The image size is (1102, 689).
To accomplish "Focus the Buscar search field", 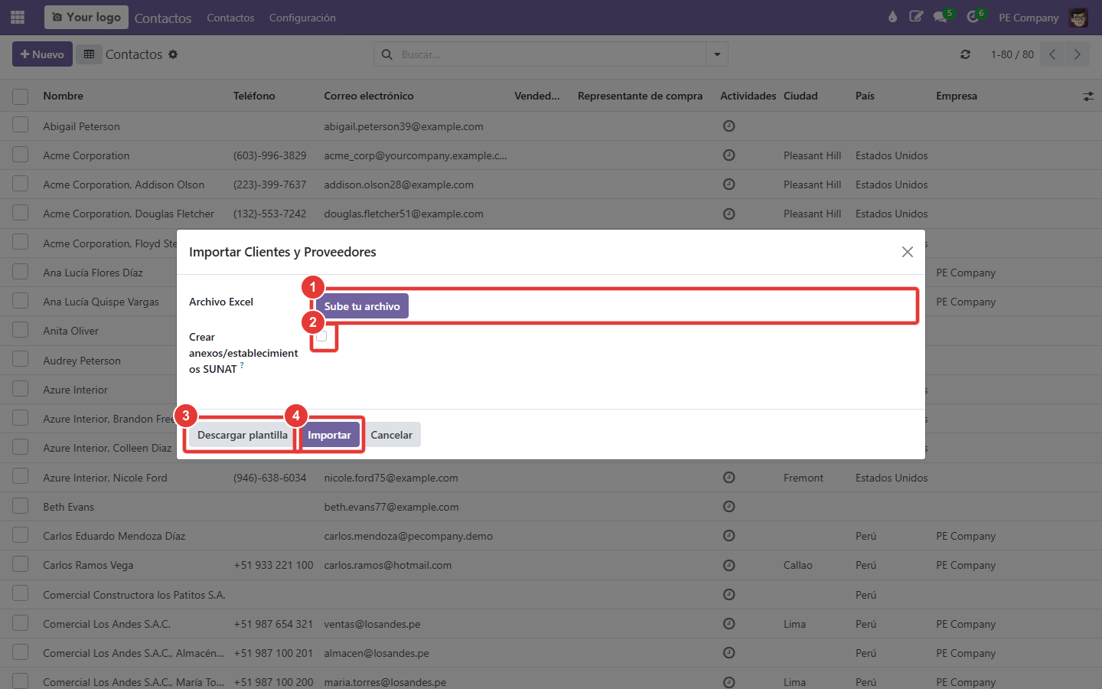I will 551,54.
